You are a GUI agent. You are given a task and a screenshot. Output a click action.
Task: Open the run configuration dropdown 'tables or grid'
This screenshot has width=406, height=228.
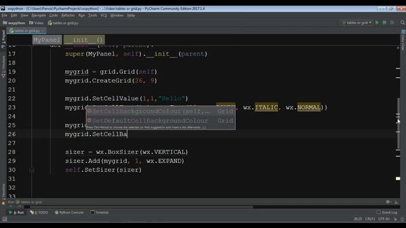pyautogui.click(x=357, y=23)
